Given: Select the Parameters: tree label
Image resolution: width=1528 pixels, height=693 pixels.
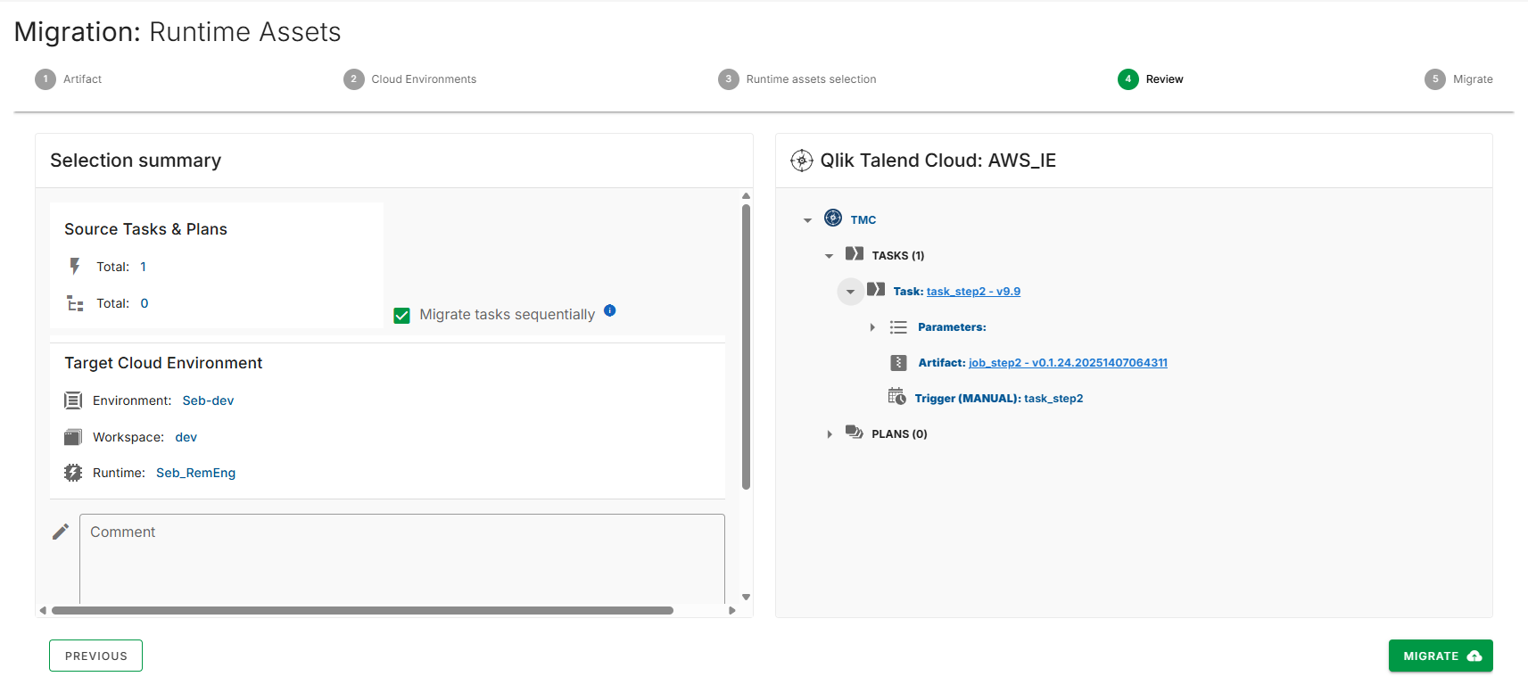Looking at the screenshot, I should (x=952, y=327).
